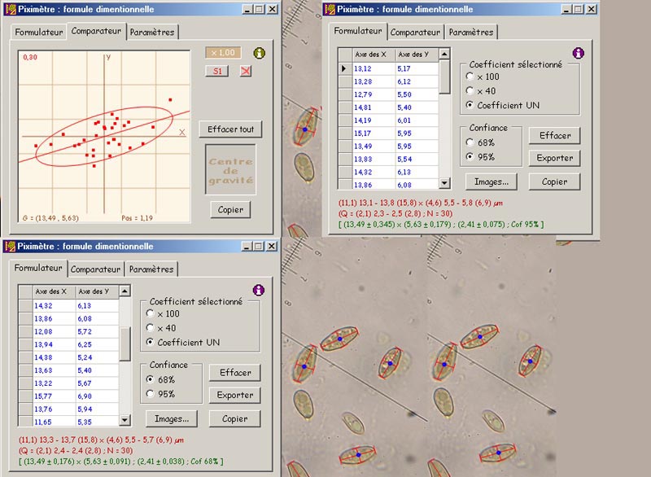The height and width of the screenshot is (477, 651).
Task: Click the Centre de gravité image button
Action: click(x=230, y=169)
